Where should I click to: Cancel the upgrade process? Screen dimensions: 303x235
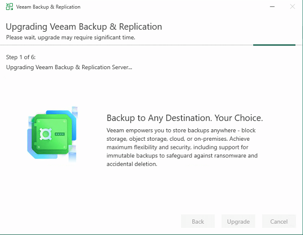pyautogui.click(x=279, y=221)
